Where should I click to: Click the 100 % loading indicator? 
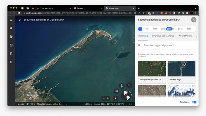click(x=31, y=104)
